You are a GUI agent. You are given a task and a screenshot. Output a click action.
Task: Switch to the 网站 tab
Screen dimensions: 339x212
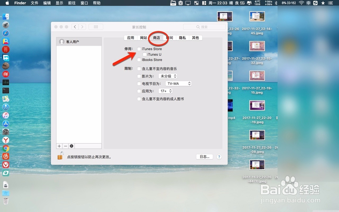coord(143,38)
